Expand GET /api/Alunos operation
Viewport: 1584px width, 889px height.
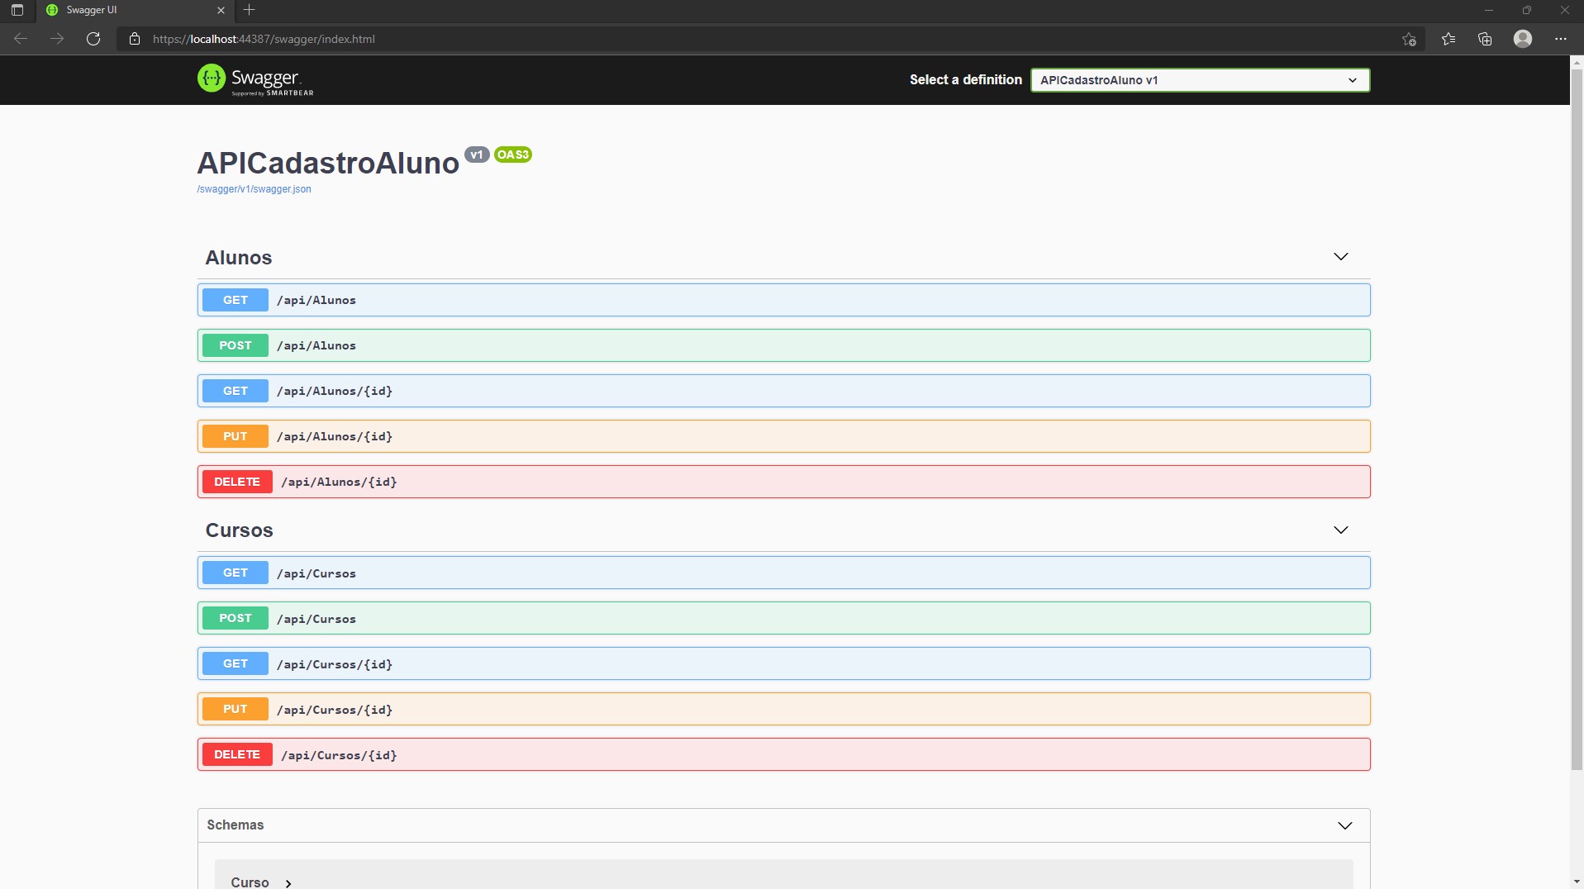pyautogui.click(x=783, y=300)
